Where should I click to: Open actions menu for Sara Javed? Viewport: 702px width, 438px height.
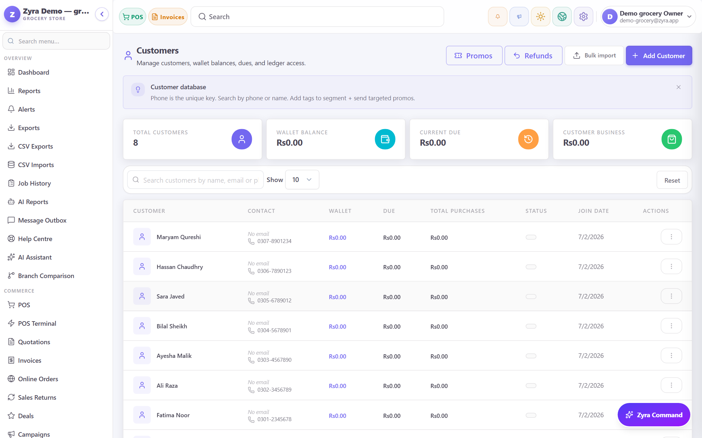click(671, 296)
